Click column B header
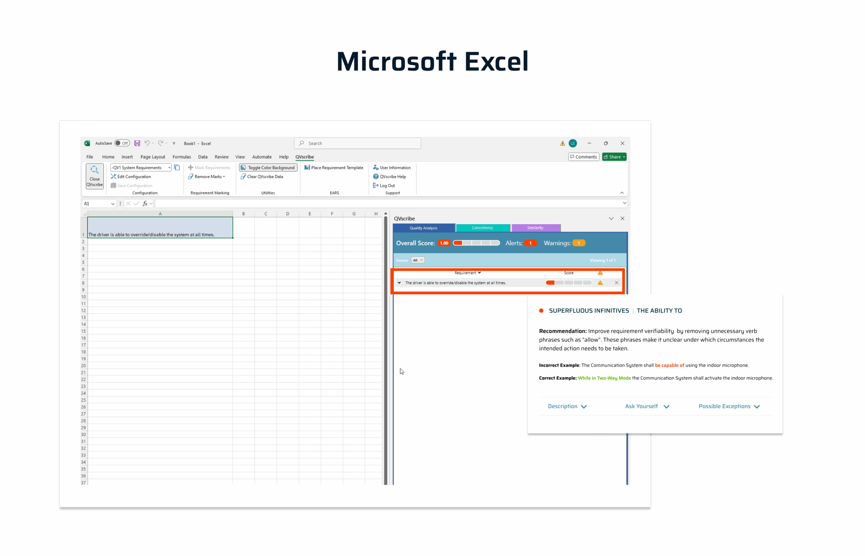Image resolution: width=865 pixels, height=556 pixels. tap(243, 214)
